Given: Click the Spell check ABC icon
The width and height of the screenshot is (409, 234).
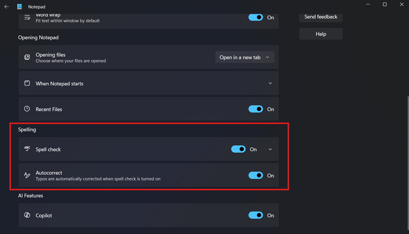Looking at the screenshot, I should click(x=27, y=149).
